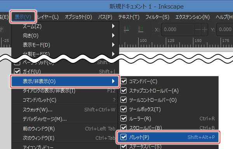Expand the 表示/非表示(O) submenu

[x=65, y=81]
